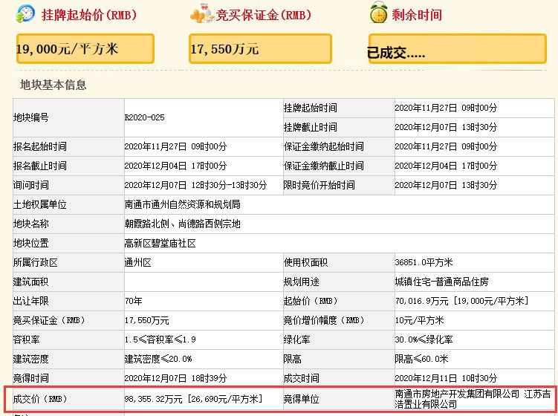Click the 挂牌起始价(RMB) heading
This screenshot has width=558, height=416.
point(89,15)
